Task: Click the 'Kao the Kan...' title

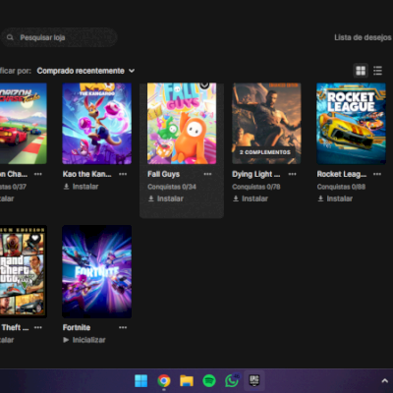Action: click(87, 174)
